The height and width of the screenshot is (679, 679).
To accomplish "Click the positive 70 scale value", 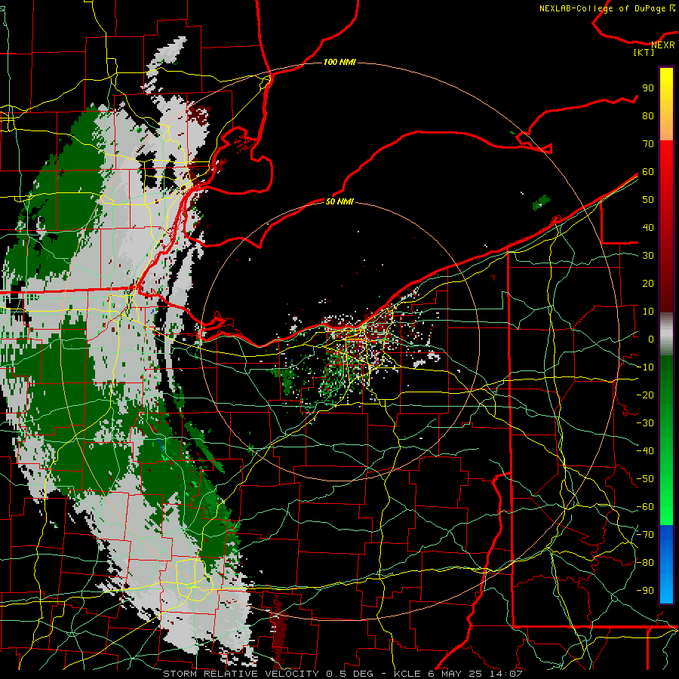I will 648,144.
